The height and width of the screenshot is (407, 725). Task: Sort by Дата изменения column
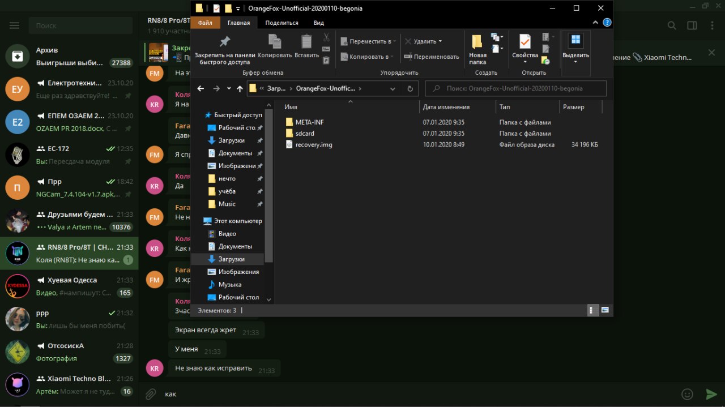(x=458, y=107)
